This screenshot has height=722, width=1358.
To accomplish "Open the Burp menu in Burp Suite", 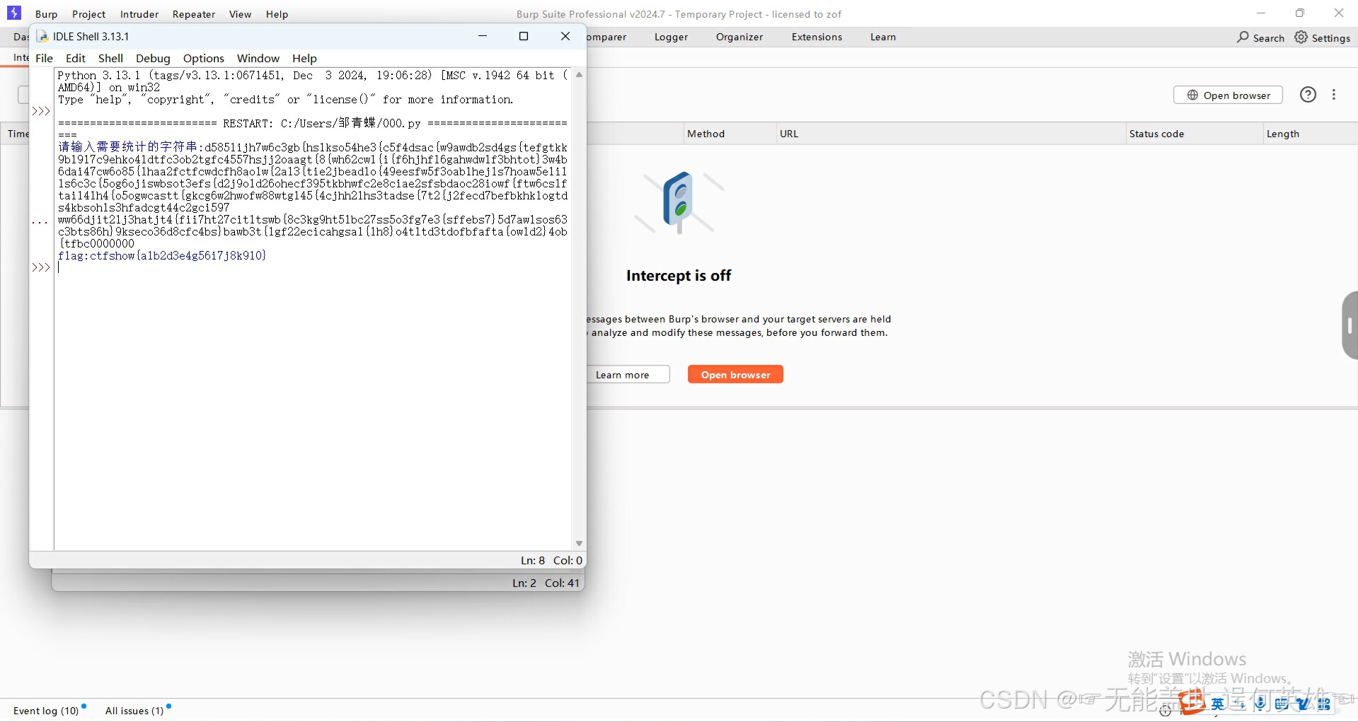I will click(46, 14).
